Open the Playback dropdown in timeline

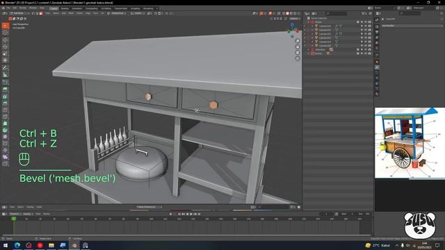15,214
